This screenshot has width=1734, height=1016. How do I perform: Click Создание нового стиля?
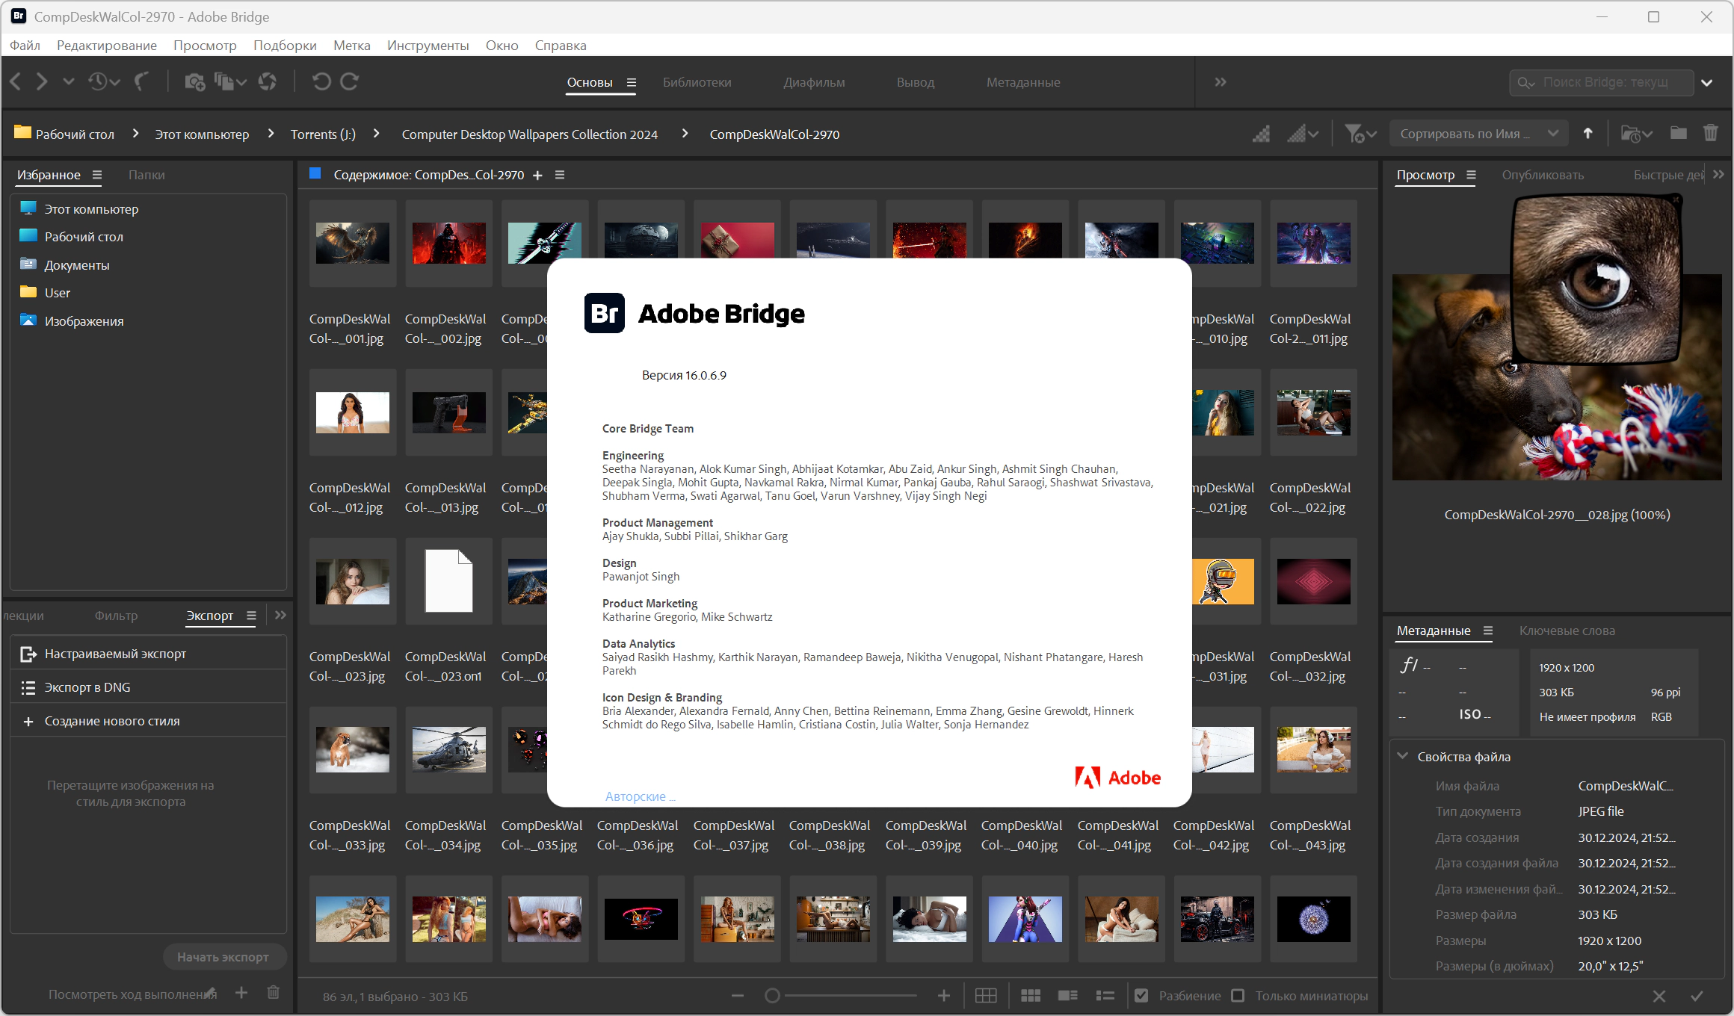(149, 721)
